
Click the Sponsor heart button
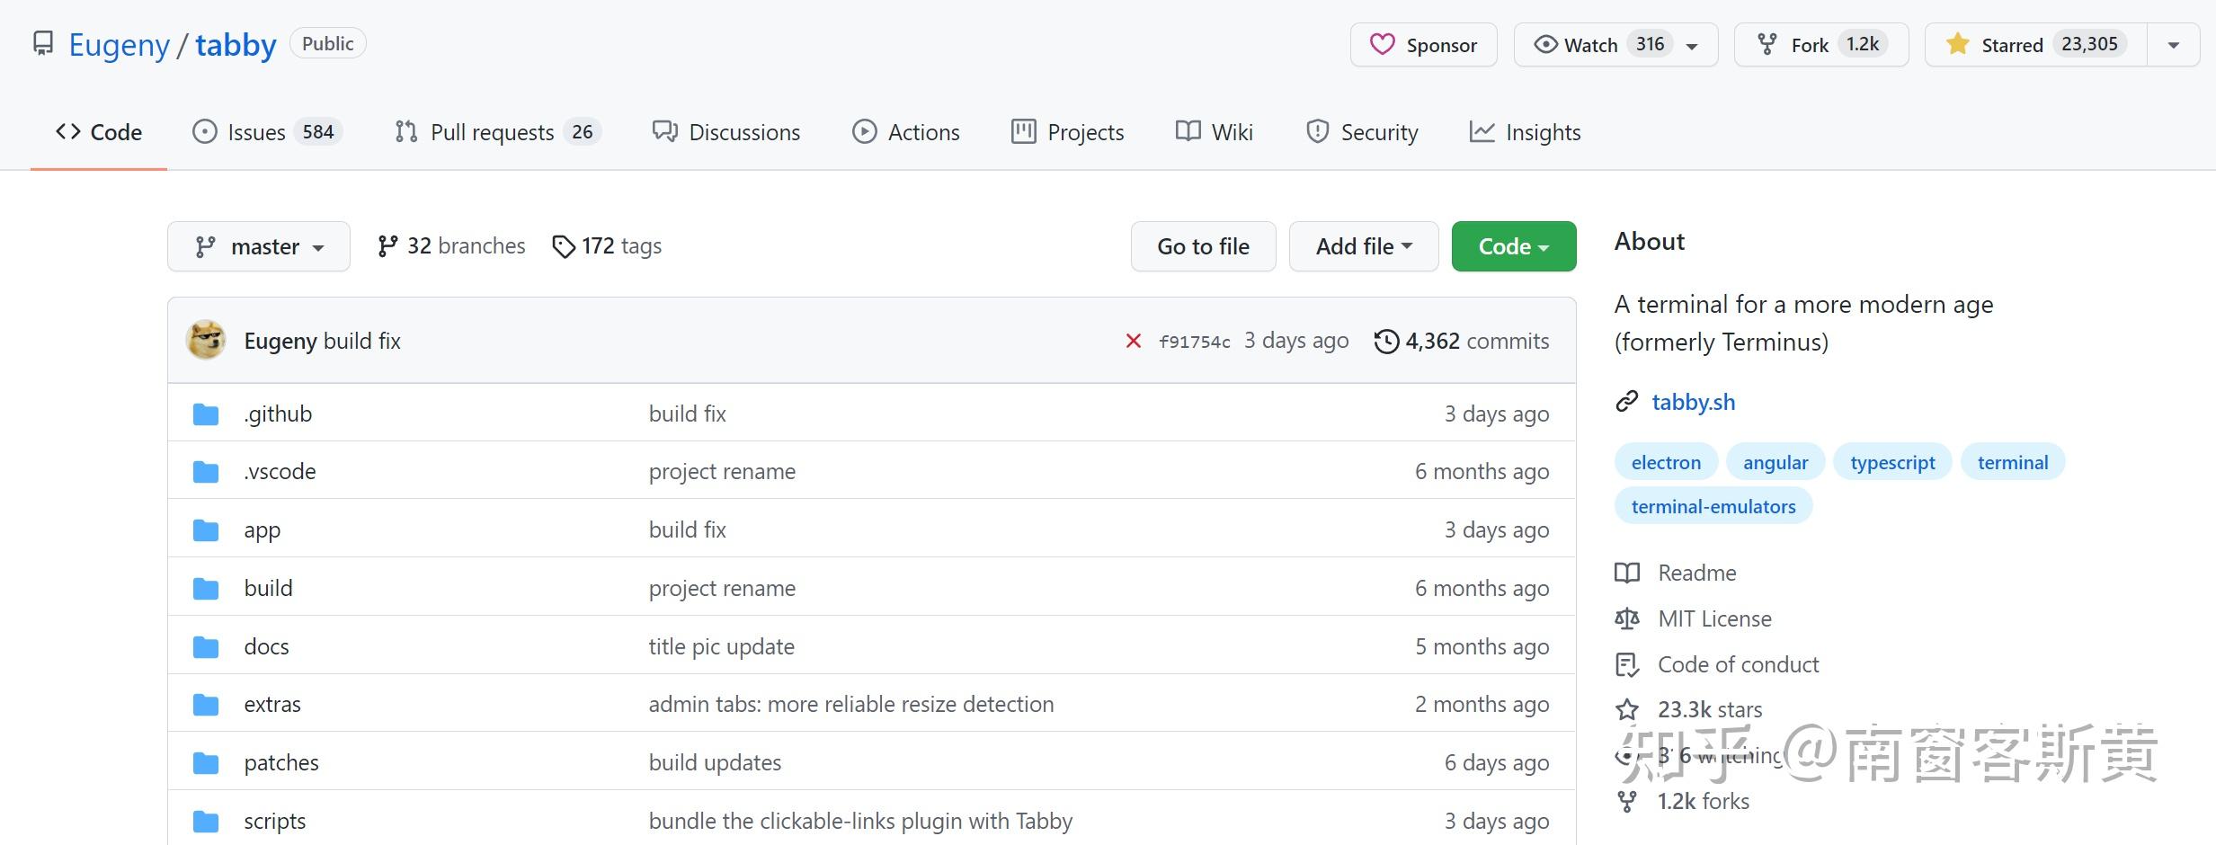coord(1423,45)
